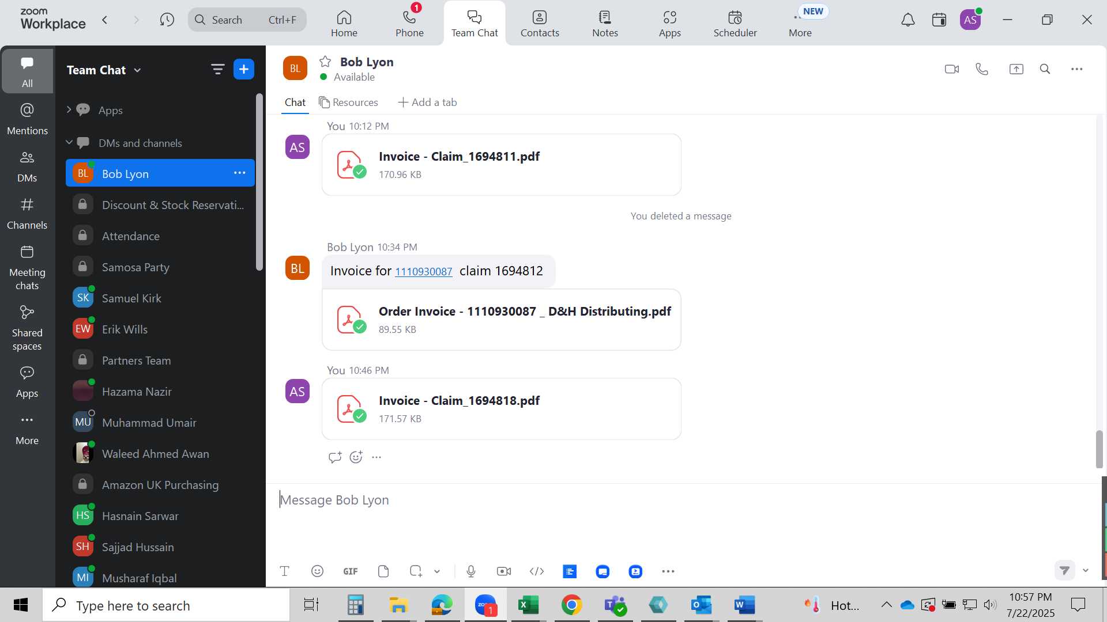Open the Home tab
The width and height of the screenshot is (1107, 622).
pos(344,24)
